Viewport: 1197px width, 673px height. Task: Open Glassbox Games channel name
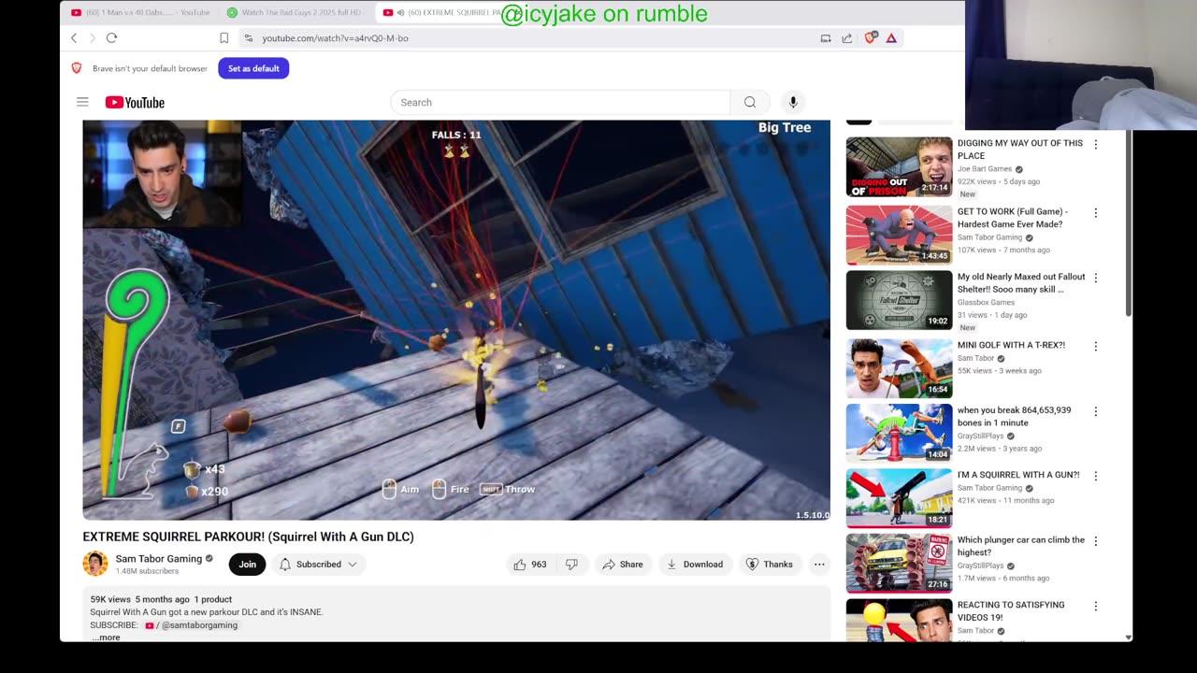[x=986, y=302]
